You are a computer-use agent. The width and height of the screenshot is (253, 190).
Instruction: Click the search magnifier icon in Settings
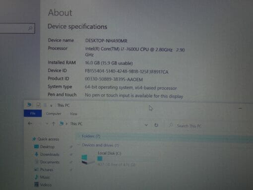click(30, 28)
